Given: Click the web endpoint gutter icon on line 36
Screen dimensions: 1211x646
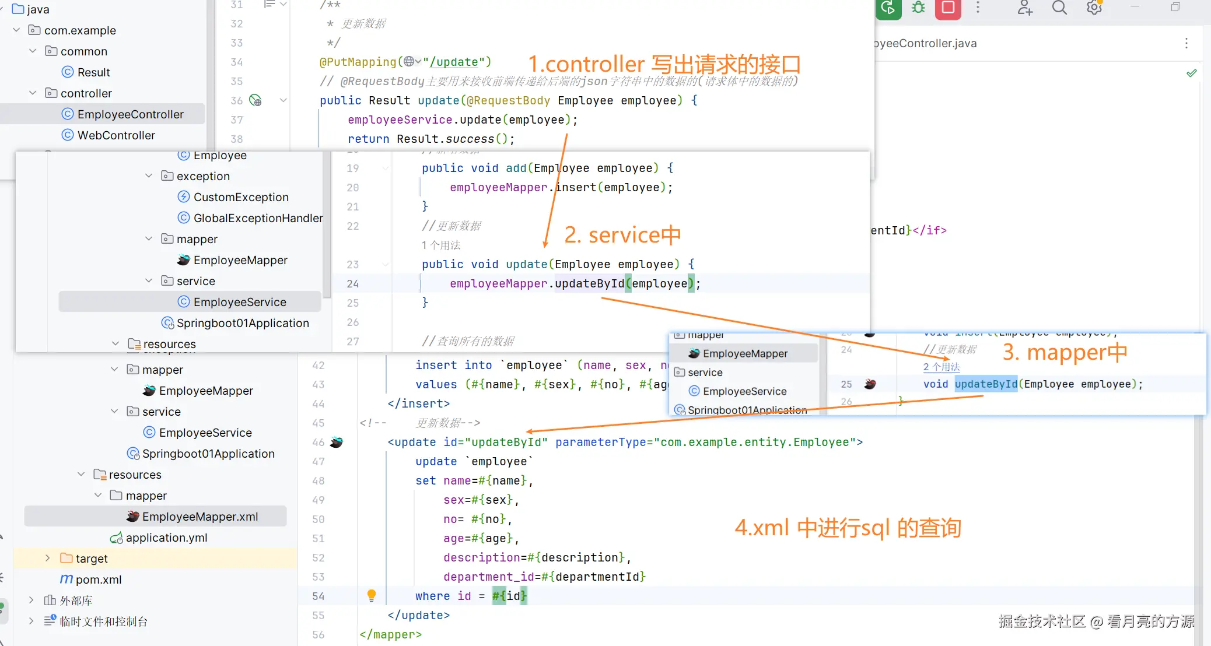Looking at the screenshot, I should coord(256,100).
